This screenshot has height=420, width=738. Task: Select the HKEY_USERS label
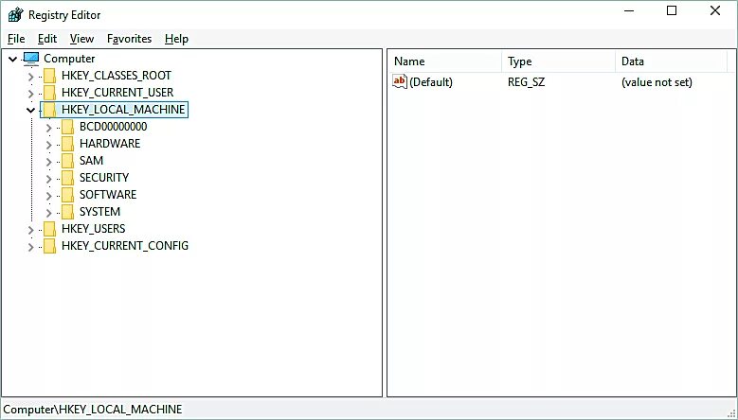coord(93,229)
